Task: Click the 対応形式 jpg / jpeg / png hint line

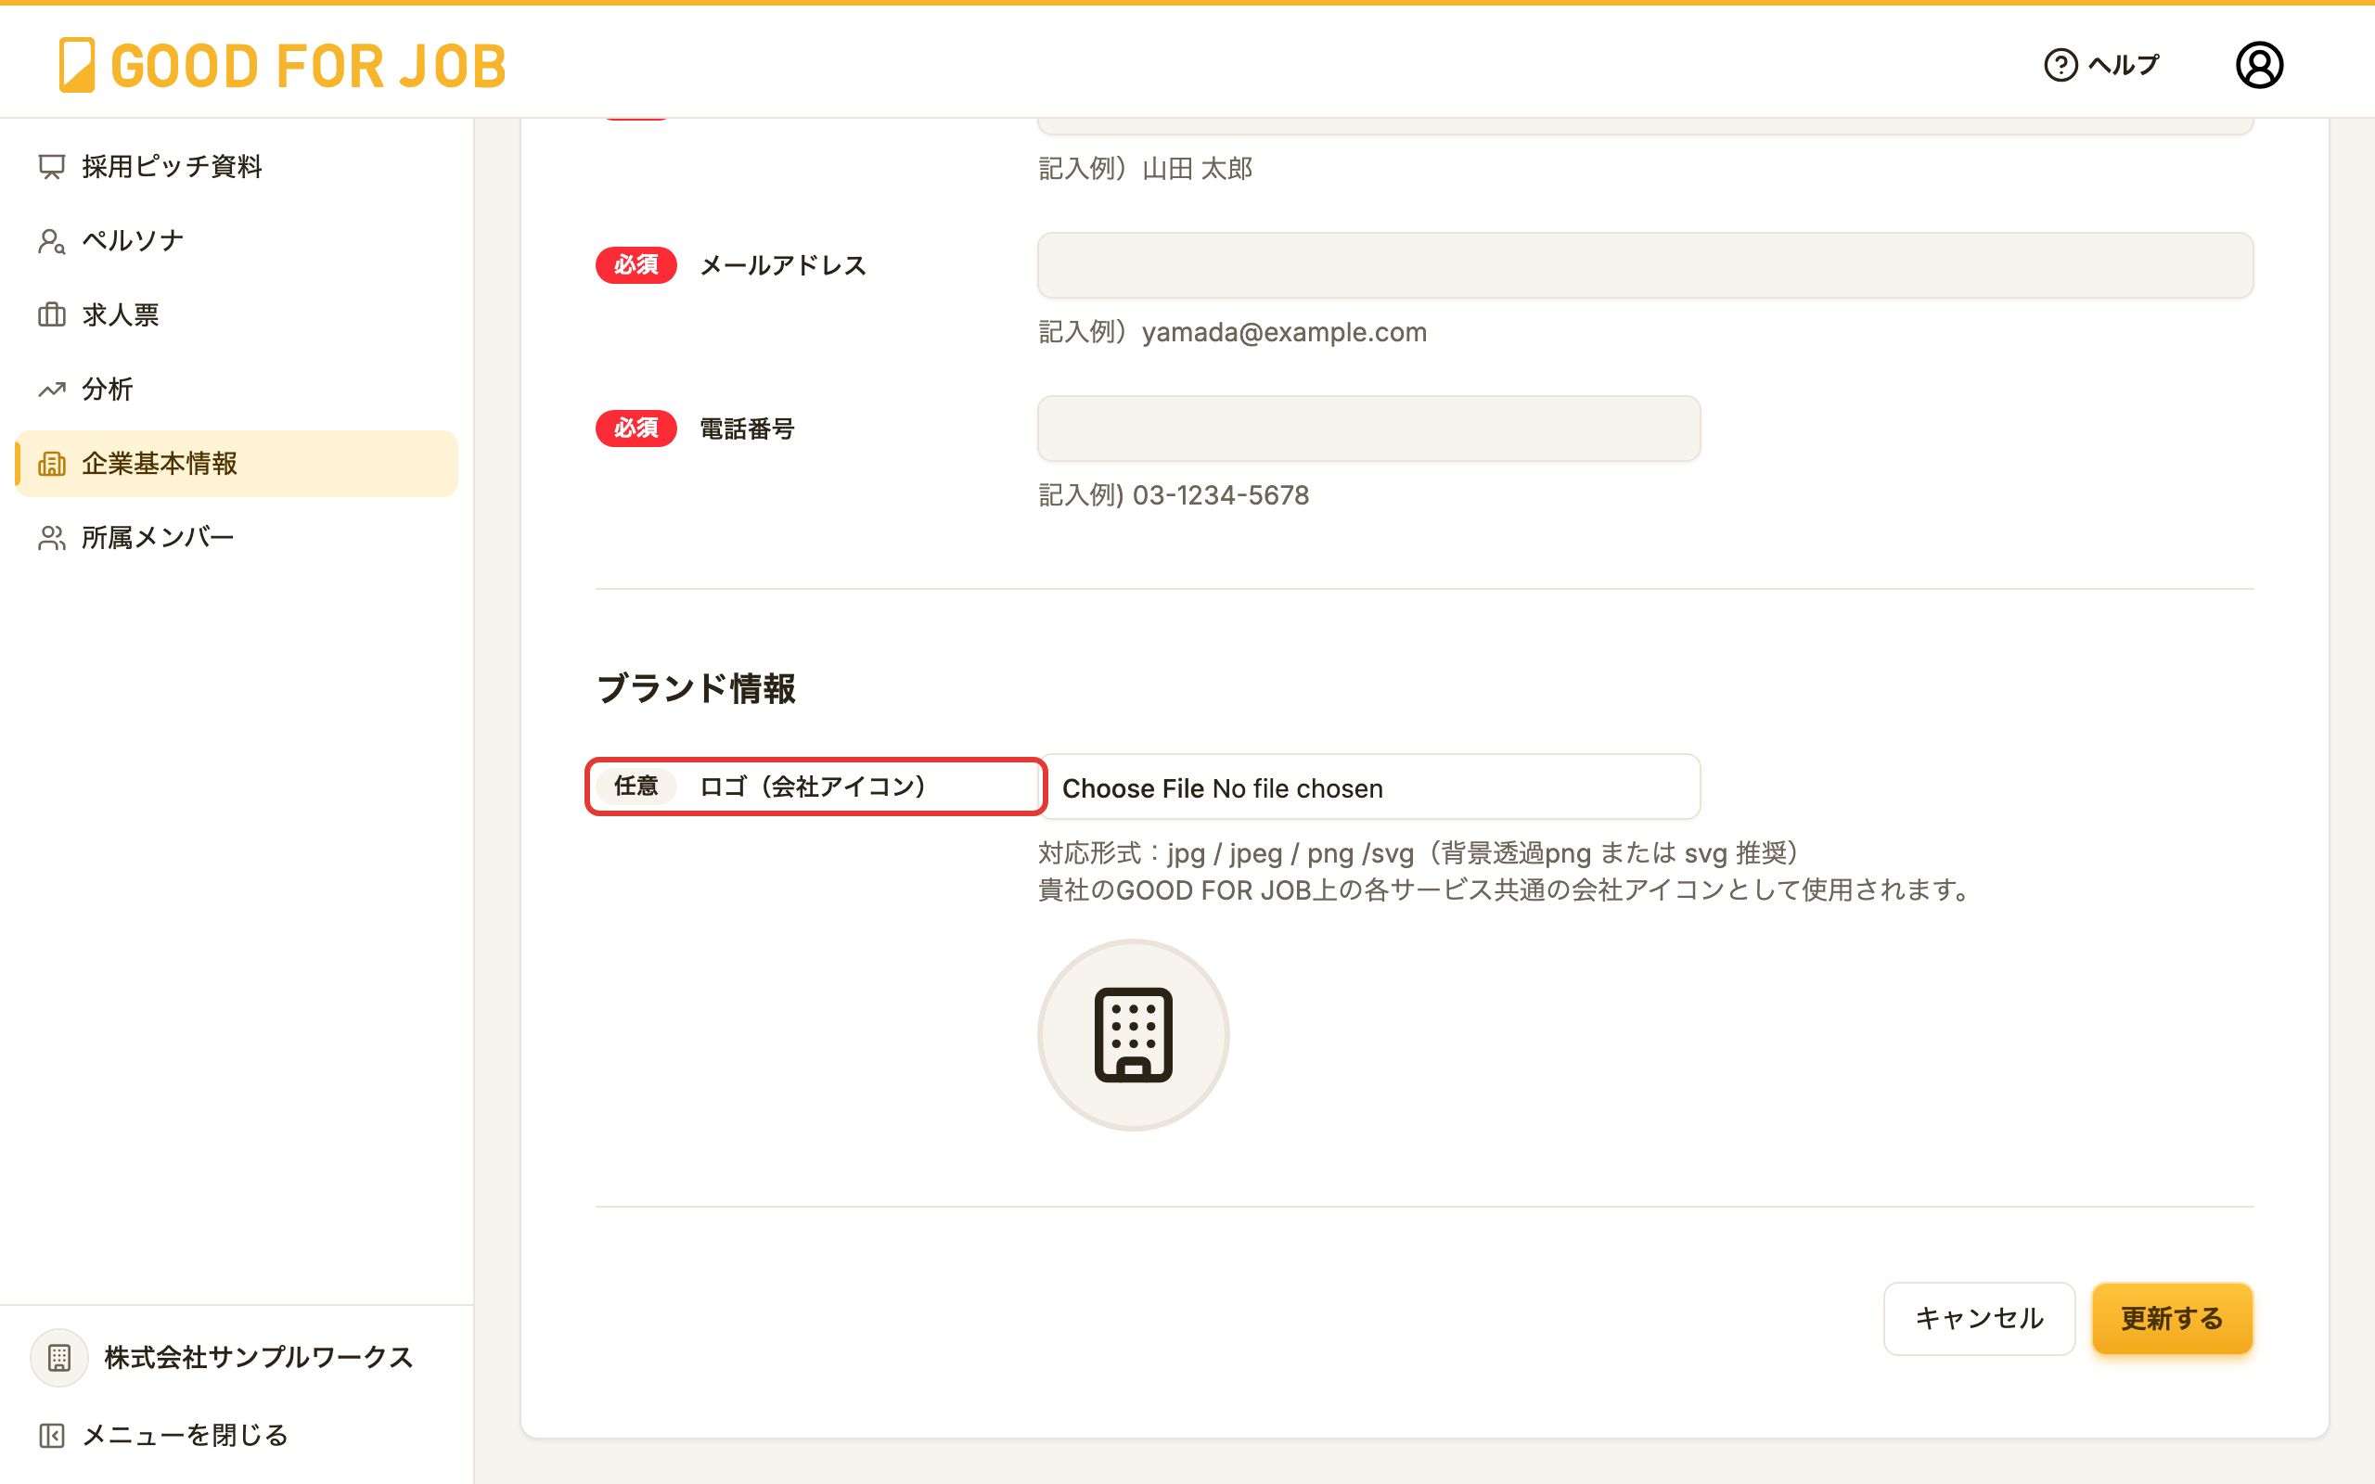Action: (1419, 853)
